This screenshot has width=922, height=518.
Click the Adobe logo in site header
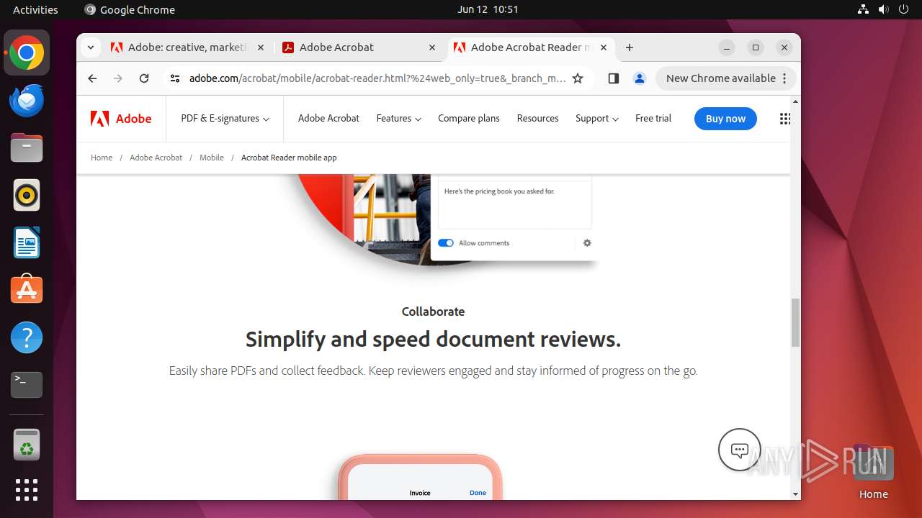coord(121,119)
